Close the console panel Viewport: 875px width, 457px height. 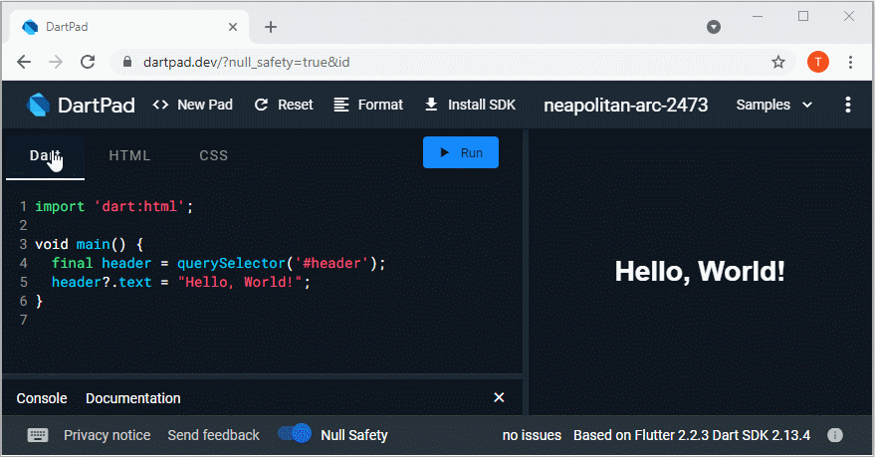click(499, 397)
